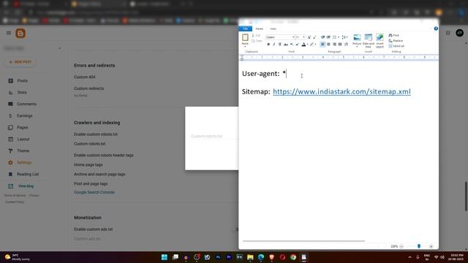Image resolution: width=468 pixels, height=263 pixels.
Task: Insert Date and time in WordPad
Action: [x=369, y=41]
